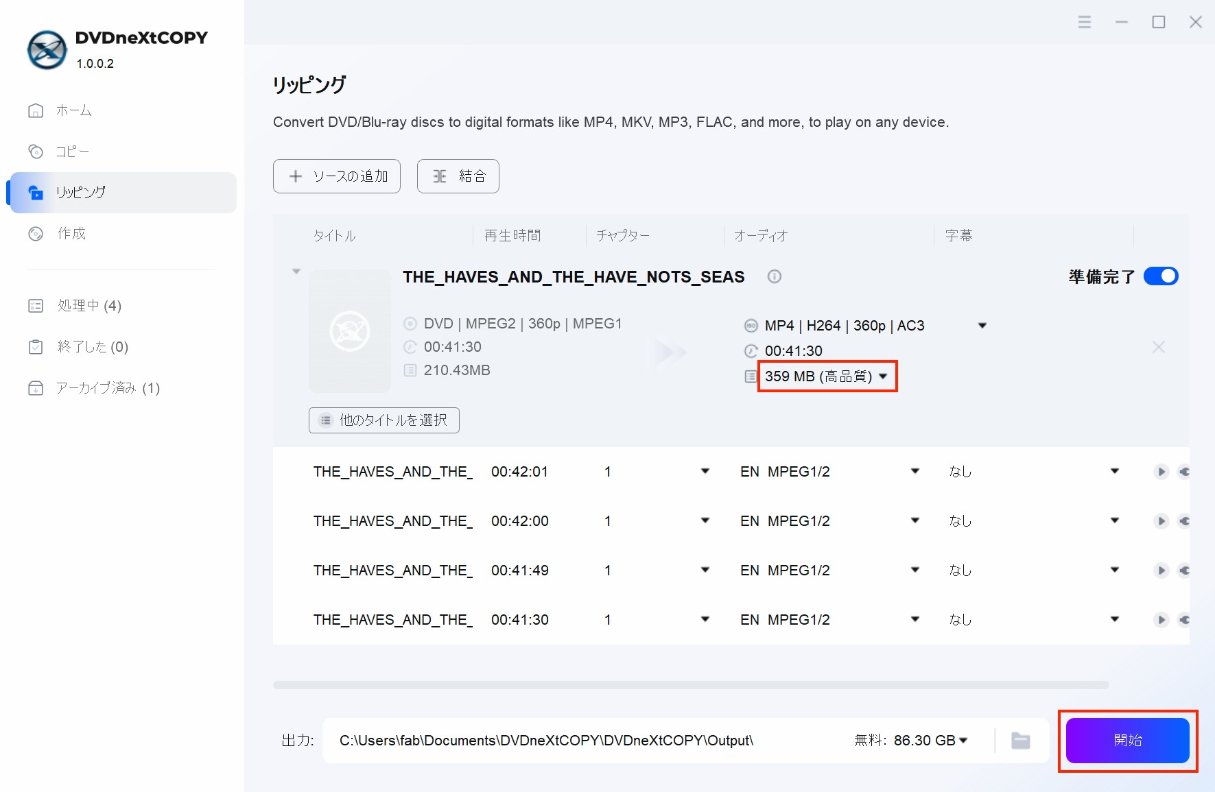1215x792 pixels.
Task: Click source size 210.43MB
Action: (457, 370)
